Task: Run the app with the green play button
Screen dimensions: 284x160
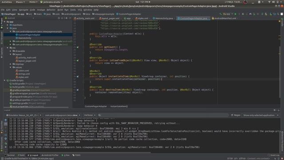Action: 236,14
